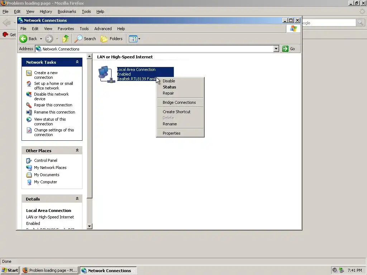This screenshot has height=275, width=367.
Task: Collapse the Details panel
Action: [77, 199]
